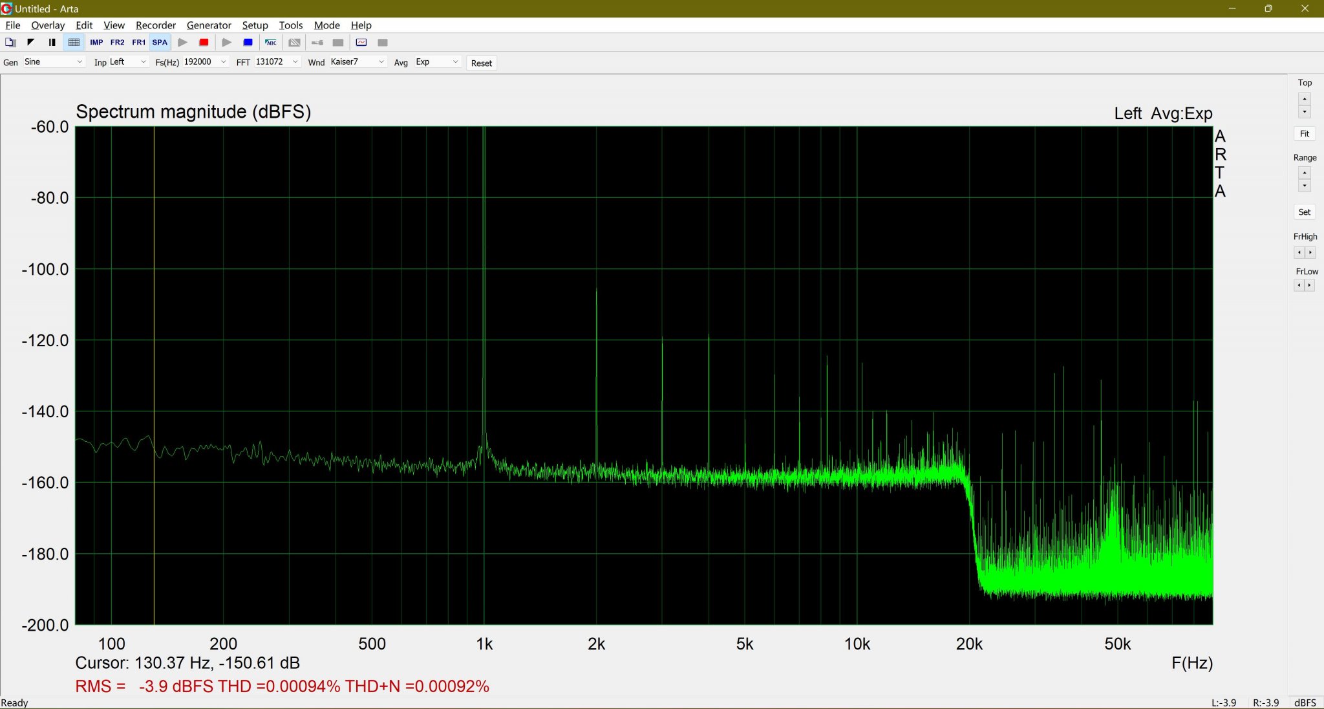Toggle the grid display toolbar icon
Image resolution: width=1324 pixels, height=709 pixels.
pyautogui.click(x=74, y=43)
